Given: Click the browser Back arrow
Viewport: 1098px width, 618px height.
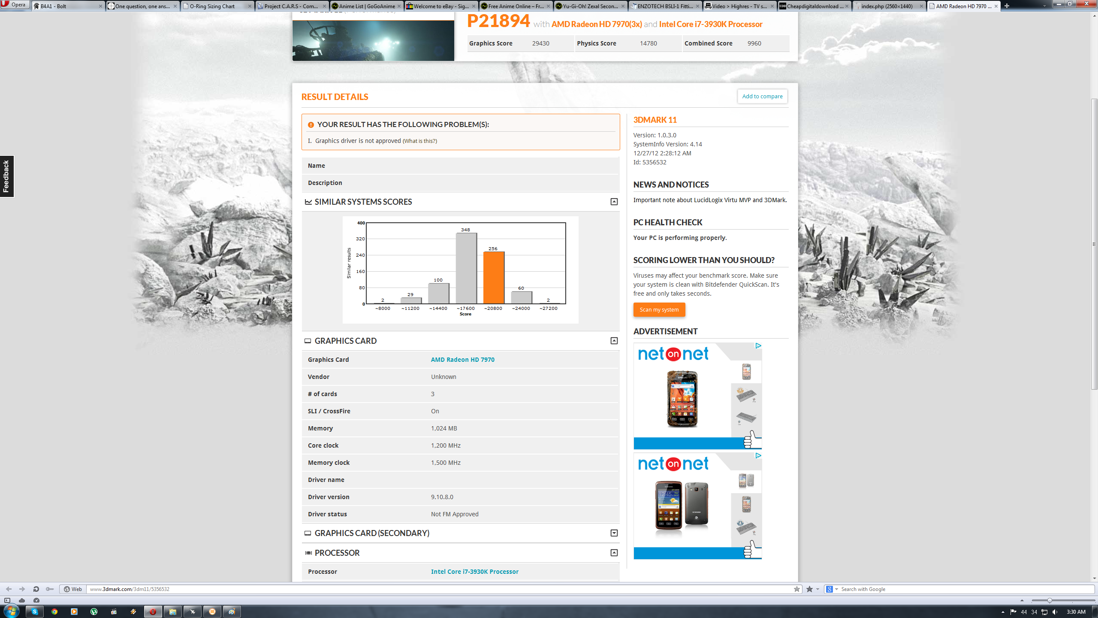Looking at the screenshot, I should tap(9, 589).
